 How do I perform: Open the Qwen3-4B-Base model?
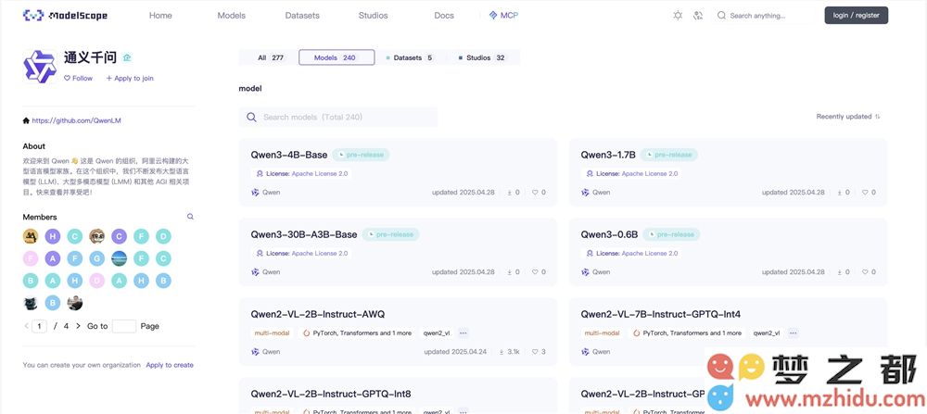point(288,155)
